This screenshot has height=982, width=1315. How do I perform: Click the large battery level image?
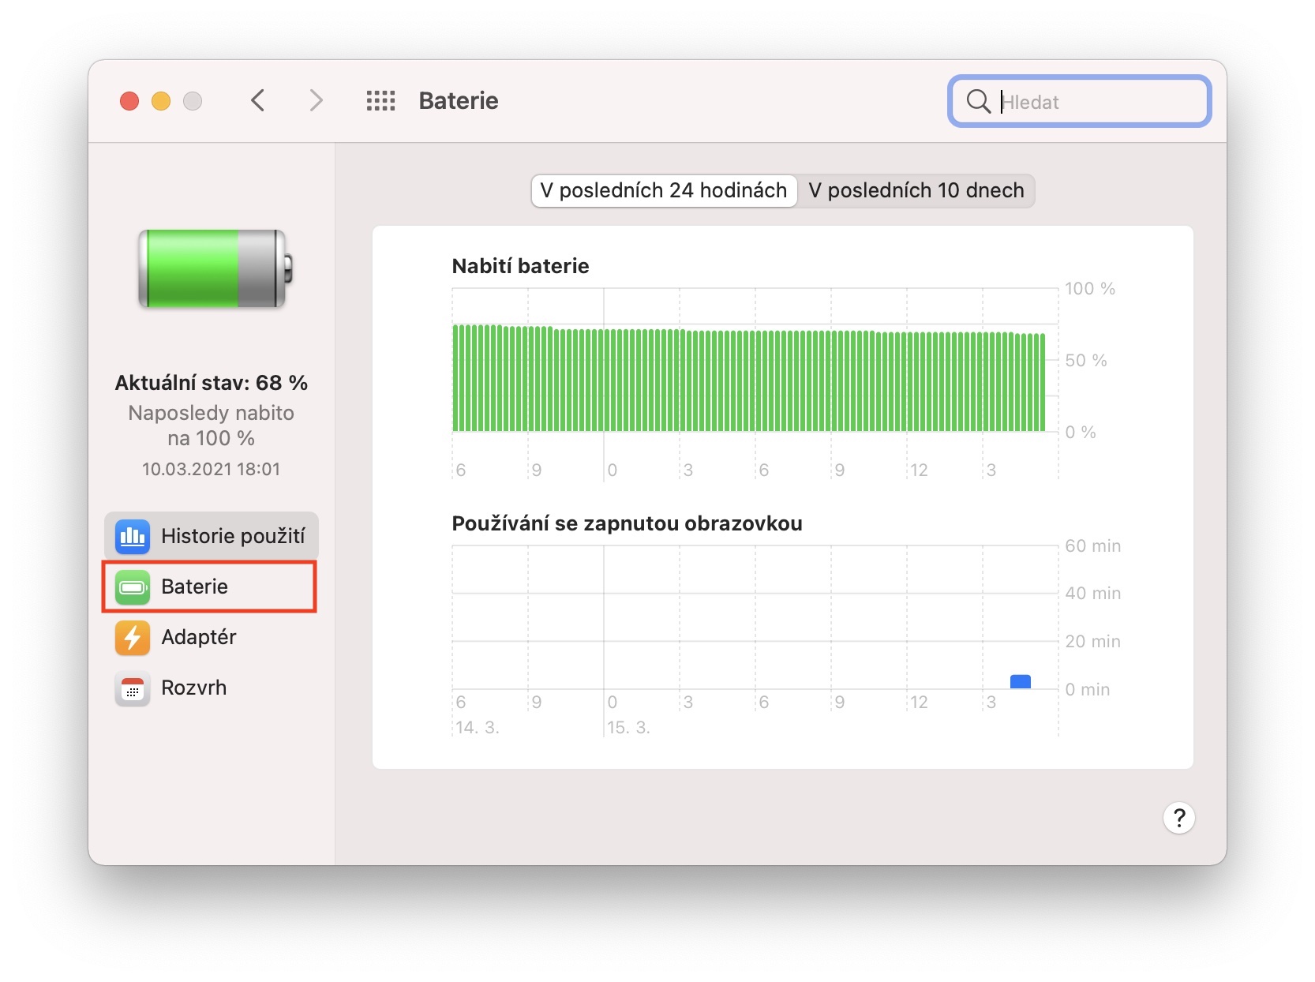pyautogui.click(x=215, y=268)
